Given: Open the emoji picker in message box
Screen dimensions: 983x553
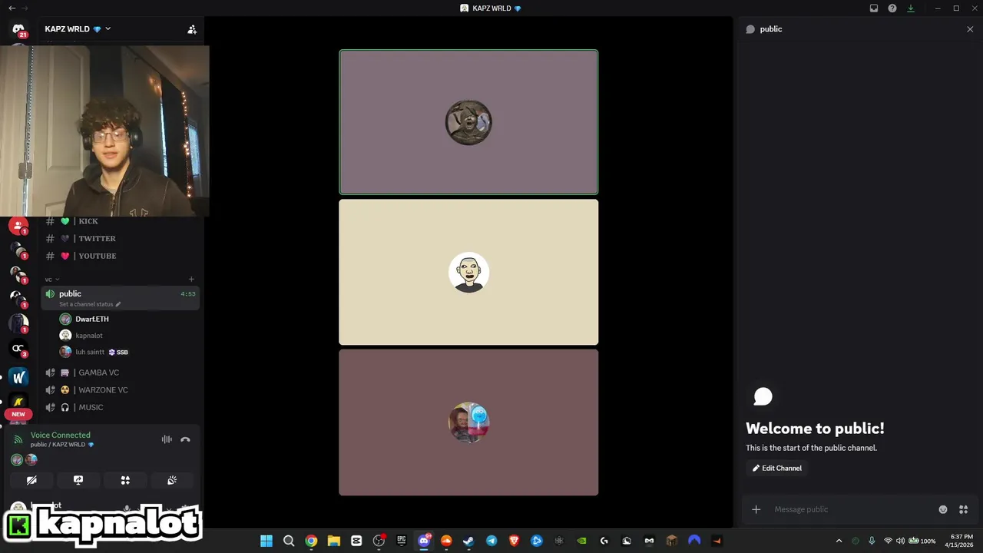Looking at the screenshot, I should click(943, 509).
